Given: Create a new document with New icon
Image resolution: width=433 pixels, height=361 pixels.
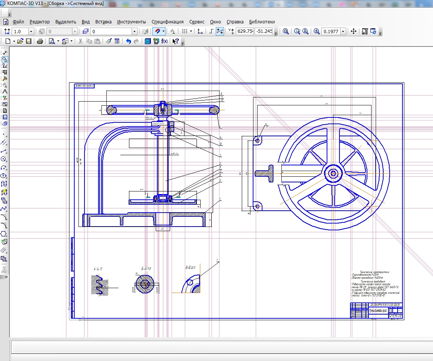Looking at the screenshot, I should point(8,41).
